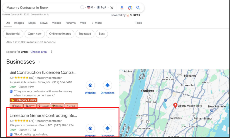230x138 pixels.
Task: Switch to the Forums tab
Action: (x=70, y=23)
